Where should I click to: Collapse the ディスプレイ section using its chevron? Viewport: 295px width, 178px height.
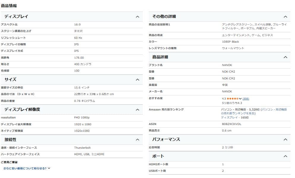[x=137, y=17]
